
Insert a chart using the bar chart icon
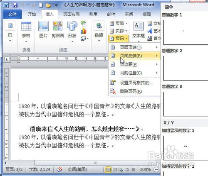click(84, 31)
